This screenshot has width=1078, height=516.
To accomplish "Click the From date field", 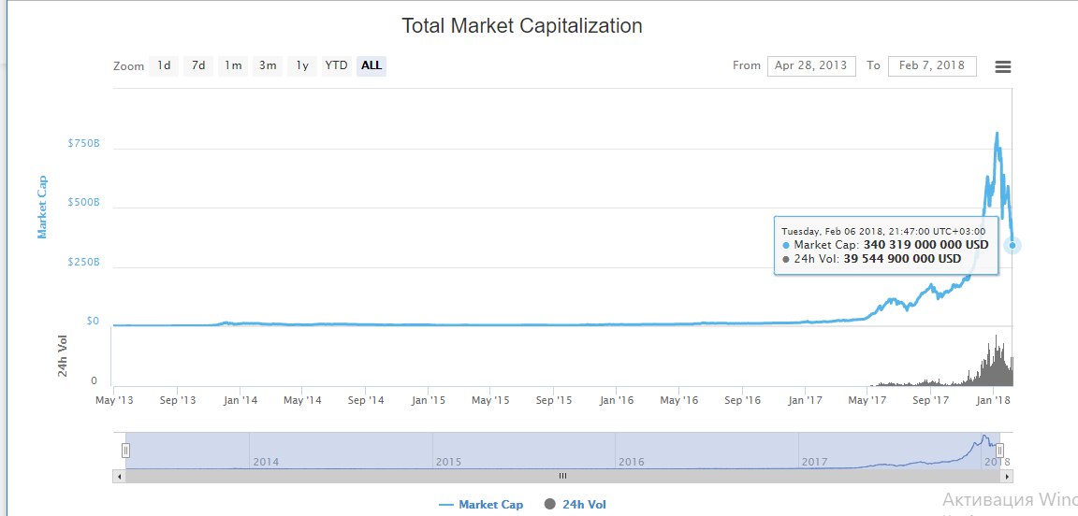I will (x=811, y=65).
